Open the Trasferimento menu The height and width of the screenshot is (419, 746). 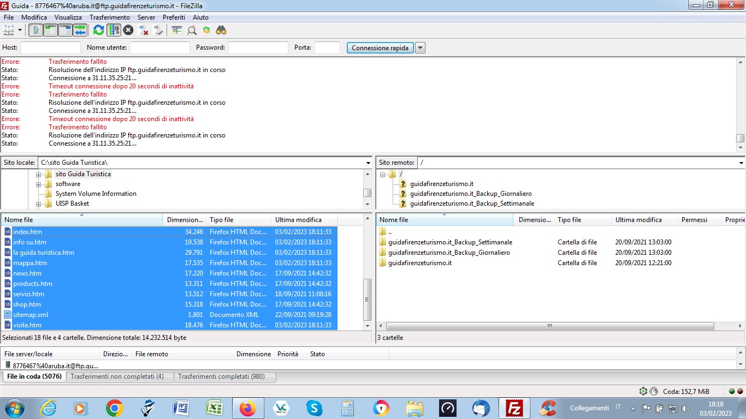110,17
